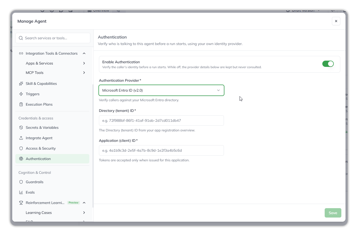Turn off the Enable Authentication switch
358x236 pixels.
point(328,64)
